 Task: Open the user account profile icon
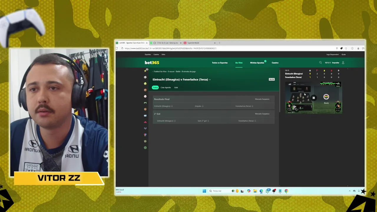(x=343, y=63)
